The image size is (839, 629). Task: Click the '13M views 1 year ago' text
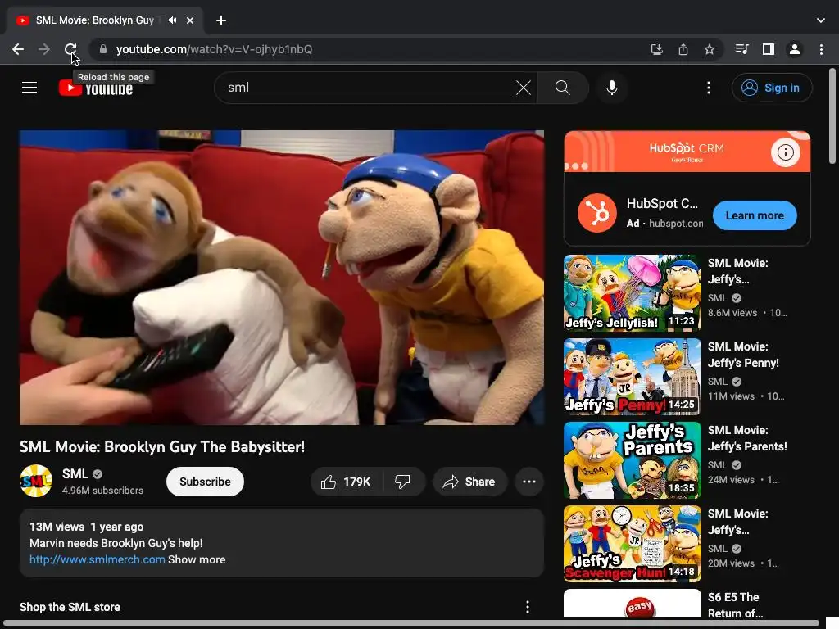[86, 527]
